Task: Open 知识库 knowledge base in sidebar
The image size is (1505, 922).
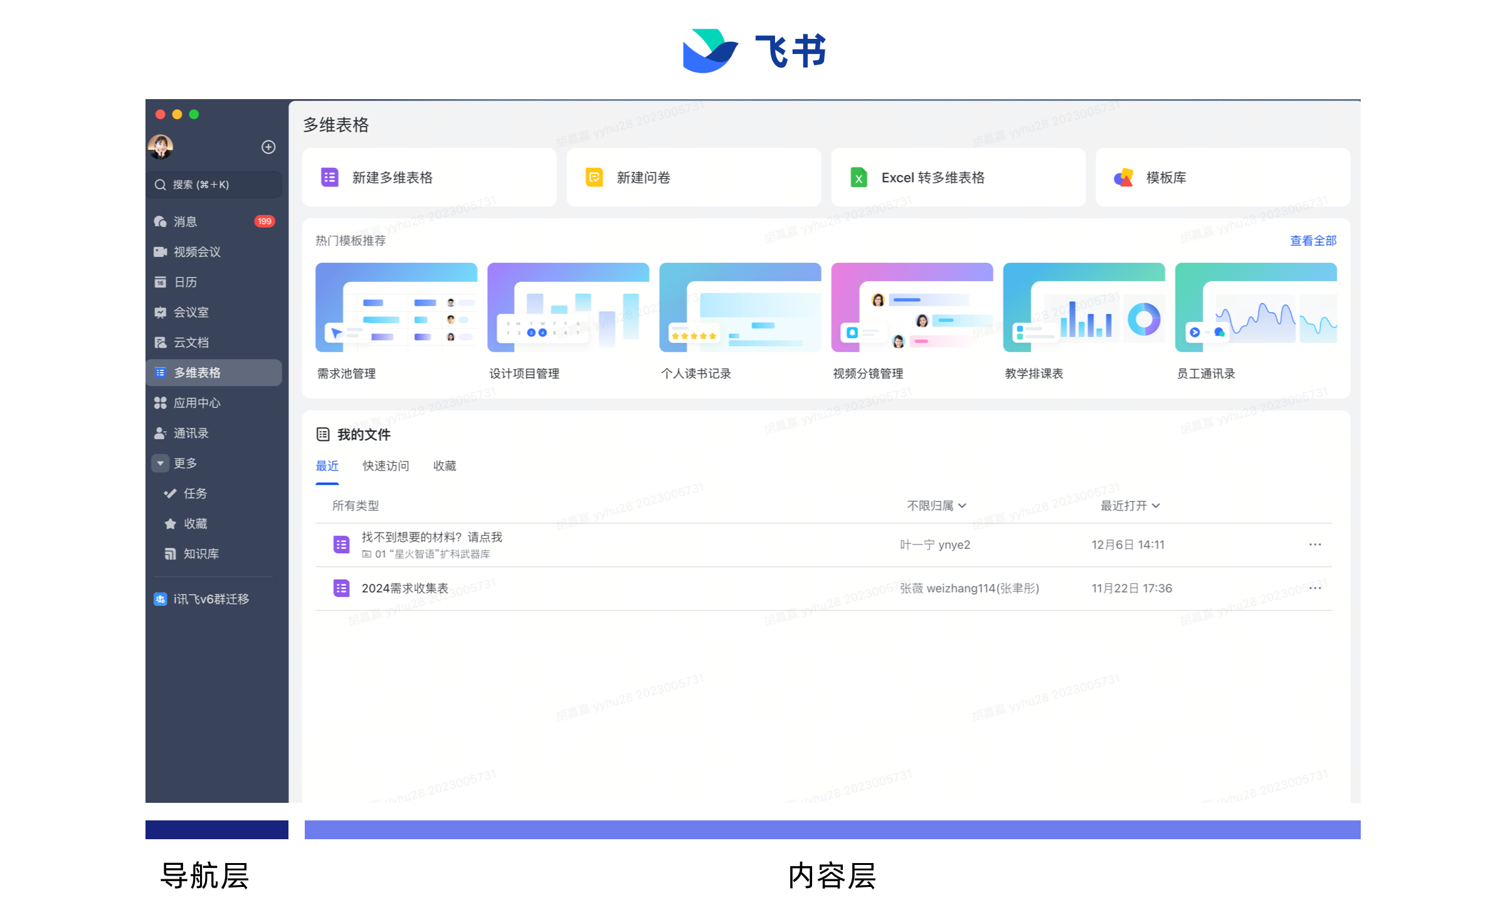Action: (x=170, y=554)
